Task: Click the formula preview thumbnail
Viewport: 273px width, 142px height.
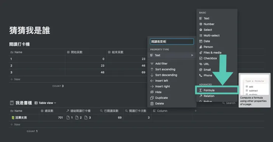Action: pyautogui.click(x=255, y=85)
